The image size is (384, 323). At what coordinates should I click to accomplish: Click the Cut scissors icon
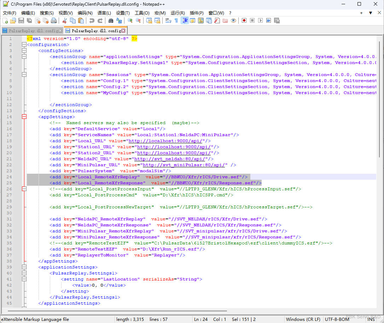65,21
